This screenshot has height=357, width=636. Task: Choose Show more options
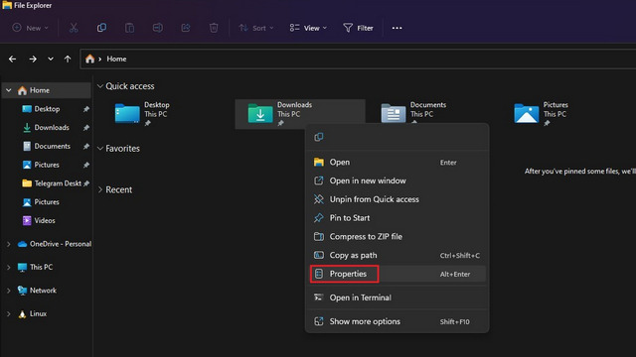pos(397,321)
